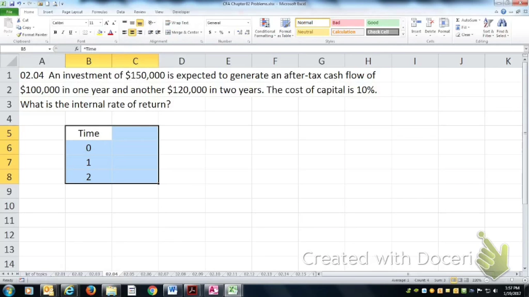Screen dimensions: 529x297
Task: Toggle Bold formatting
Action: click(x=55, y=32)
